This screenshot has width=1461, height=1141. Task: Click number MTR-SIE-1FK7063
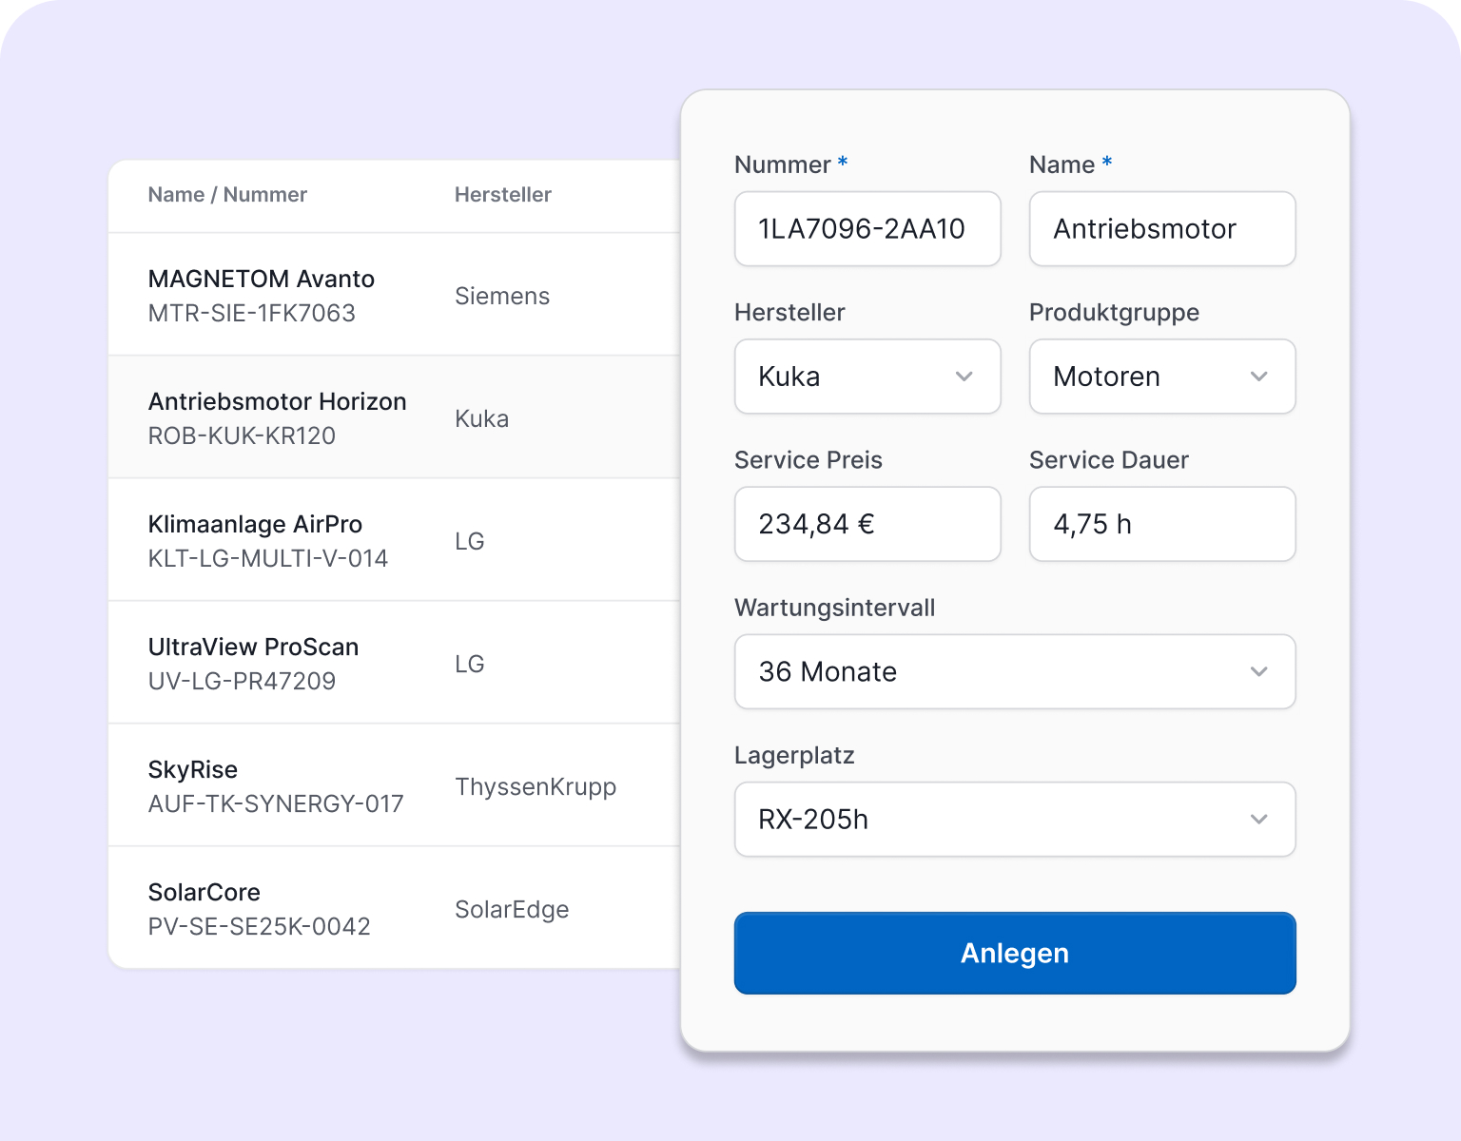click(251, 313)
